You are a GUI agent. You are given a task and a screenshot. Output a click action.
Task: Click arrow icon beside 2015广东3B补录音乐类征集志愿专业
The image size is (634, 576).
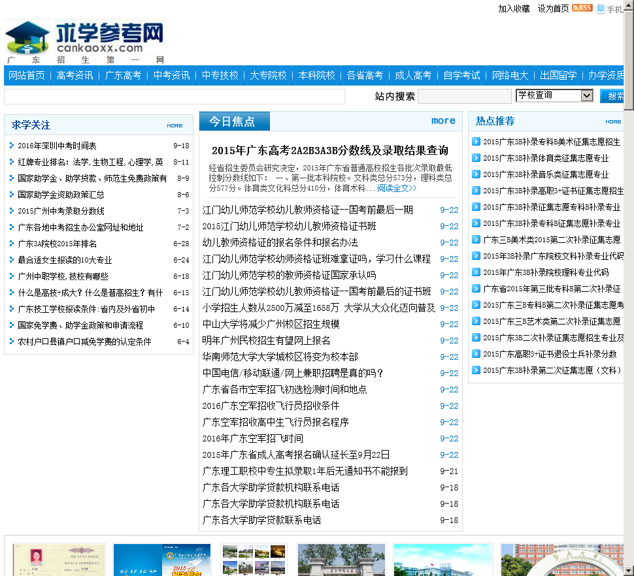476,174
